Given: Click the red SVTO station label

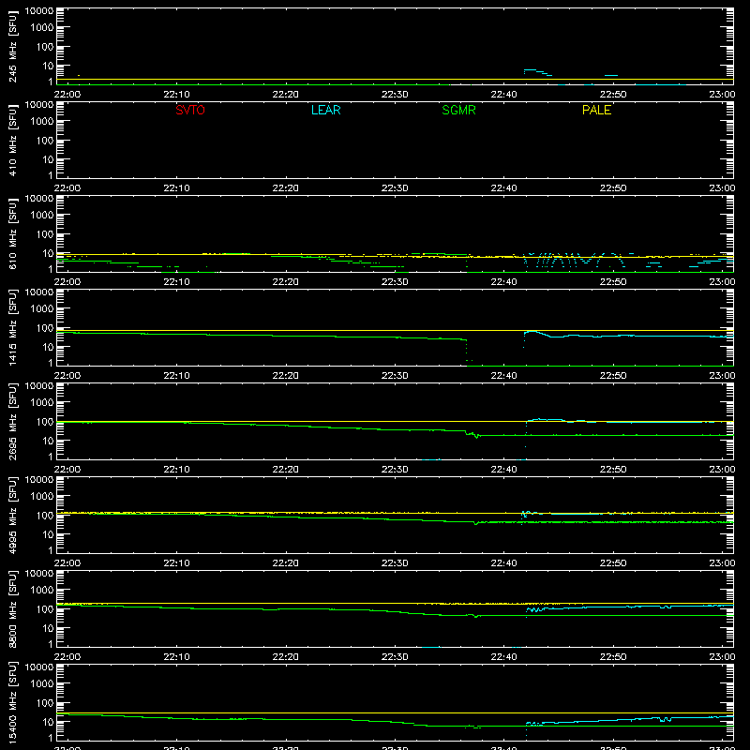Looking at the screenshot, I should (x=190, y=110).
